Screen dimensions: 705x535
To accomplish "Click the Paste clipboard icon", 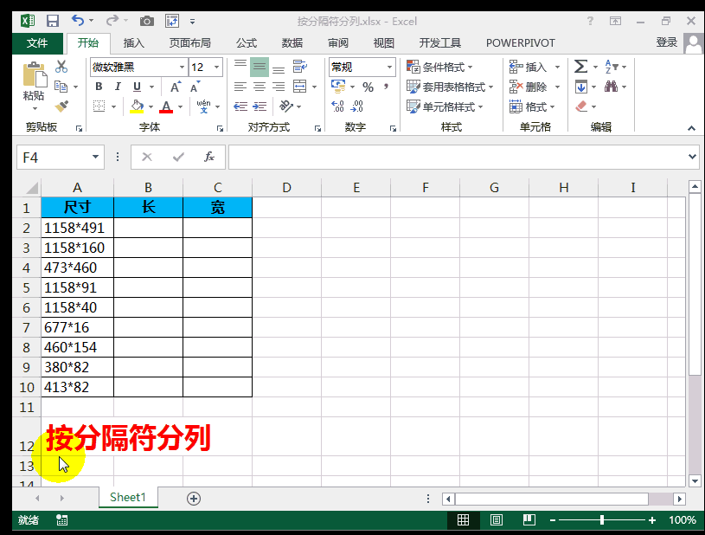I will pos(35,74).
